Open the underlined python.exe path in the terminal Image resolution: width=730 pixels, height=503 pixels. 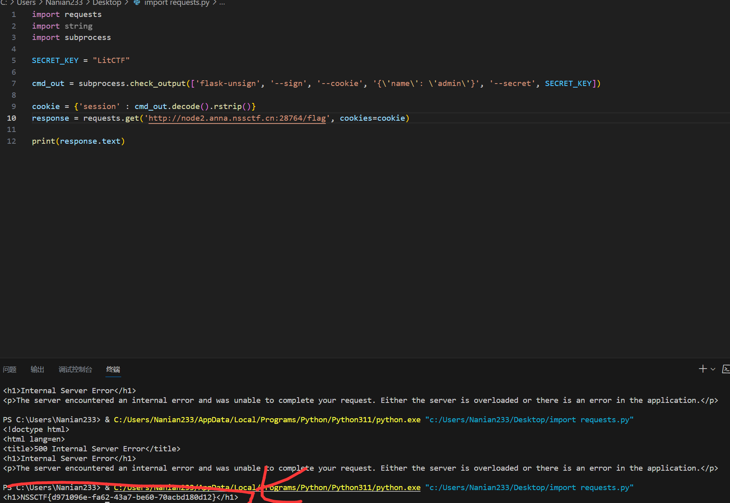(267, 488)
